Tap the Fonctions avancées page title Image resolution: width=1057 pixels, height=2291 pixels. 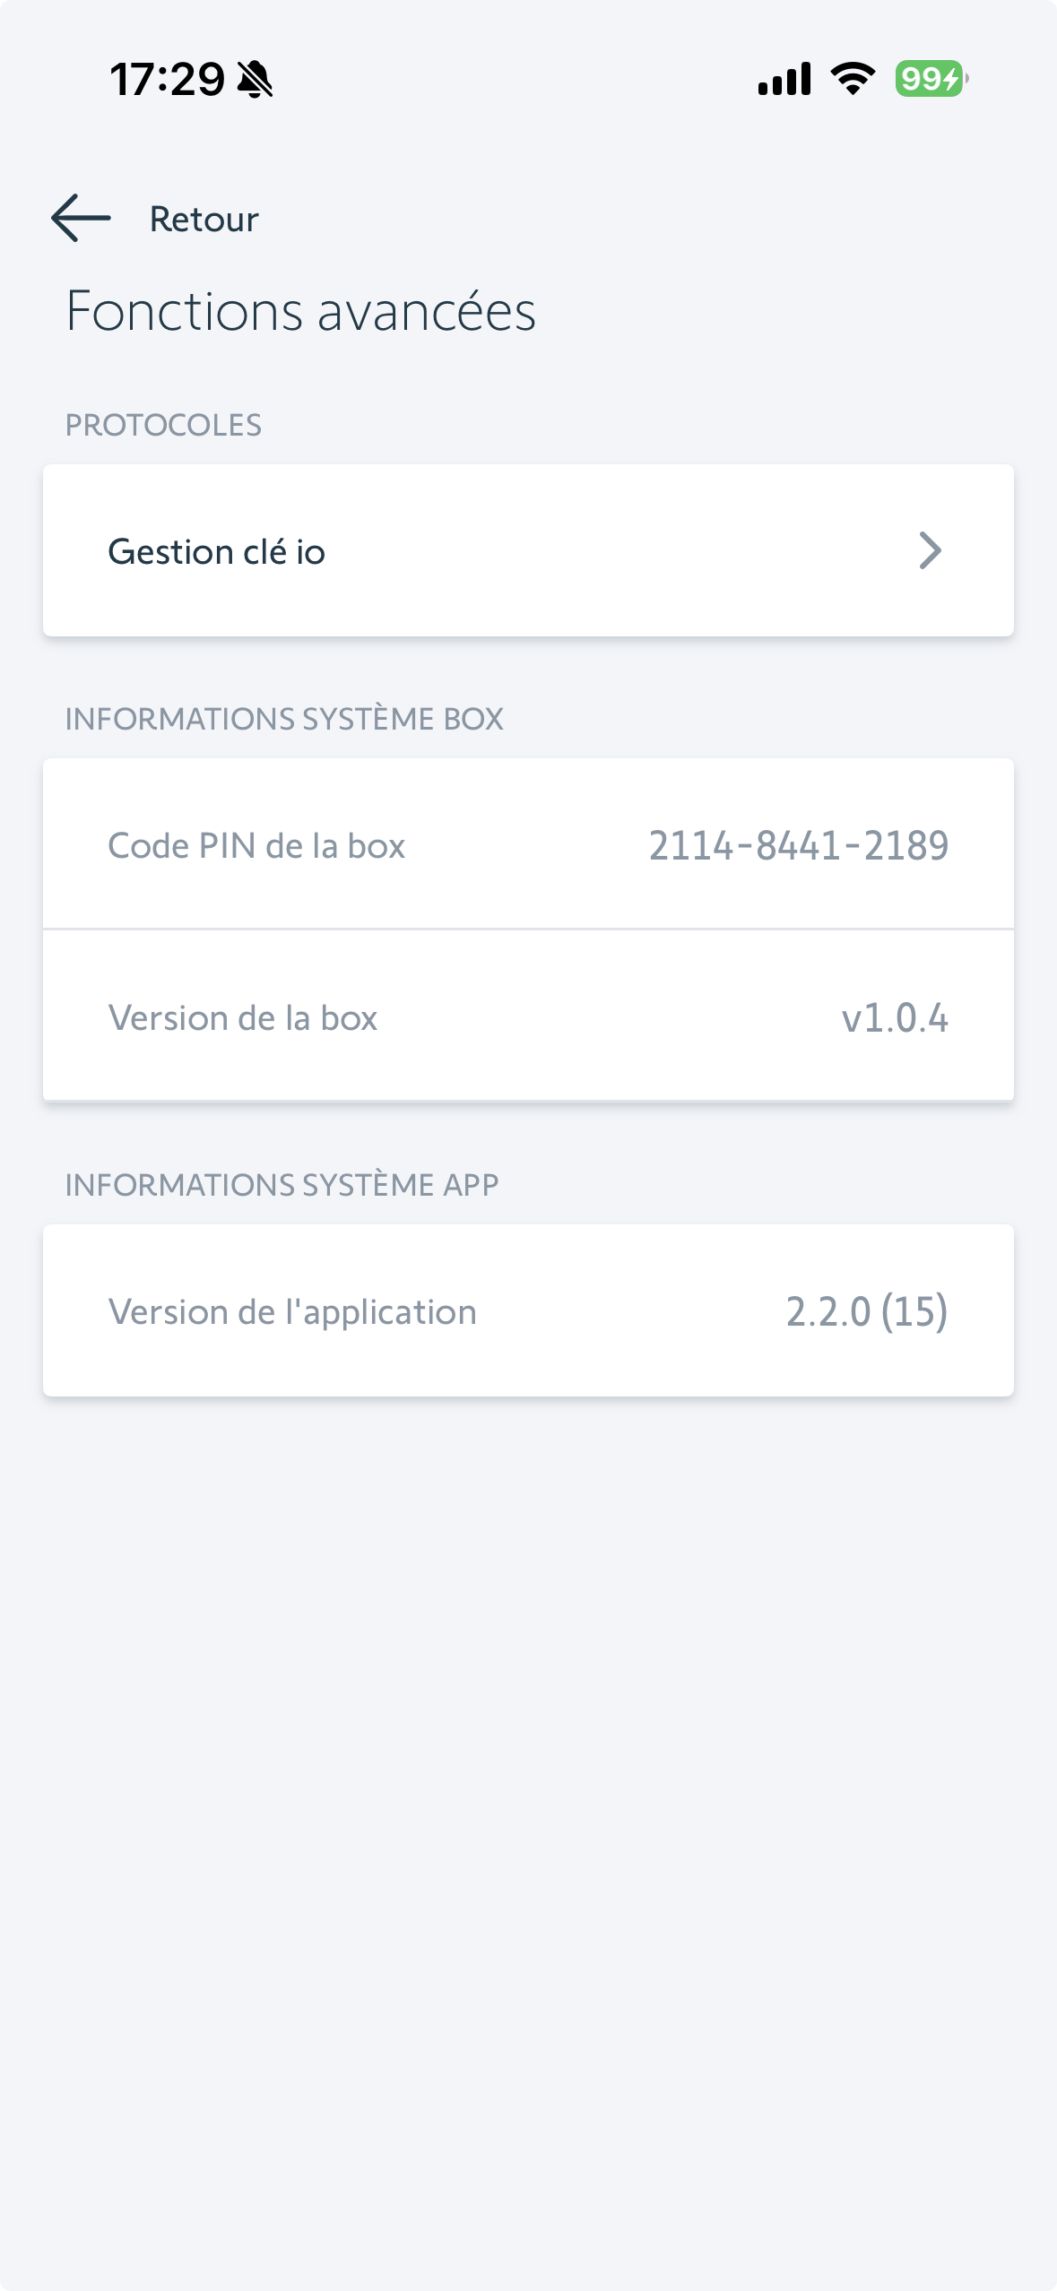[x=301, y=311]
